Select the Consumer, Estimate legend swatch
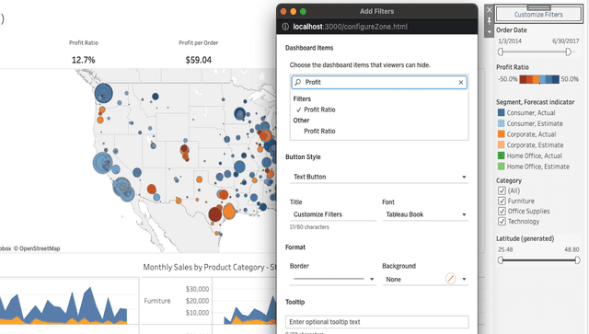 pos(501,123)
